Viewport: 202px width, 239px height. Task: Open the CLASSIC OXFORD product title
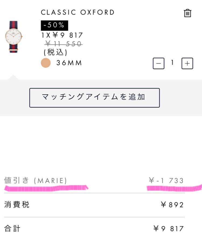78,12
